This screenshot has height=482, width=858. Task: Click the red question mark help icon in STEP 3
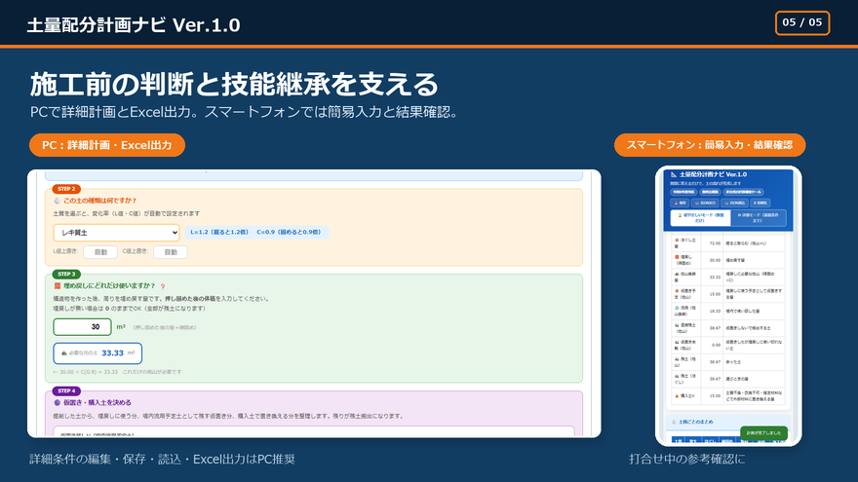click(163, 286)
